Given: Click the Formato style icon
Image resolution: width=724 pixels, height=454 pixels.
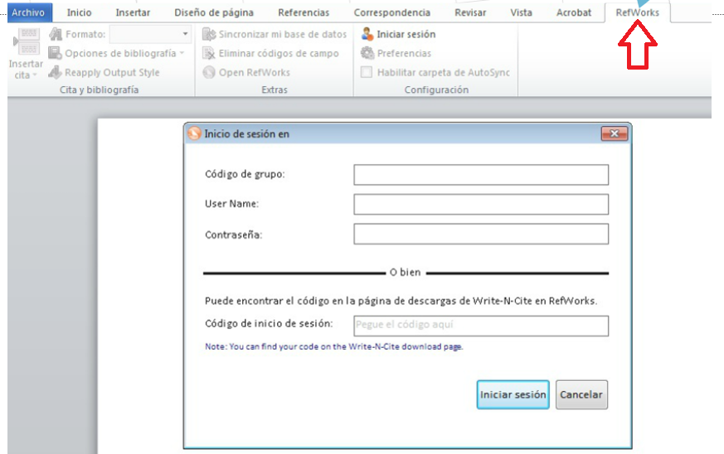Looking at the screenshot, I should coord(56,34).
